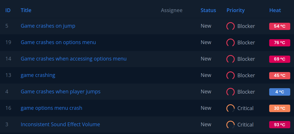Screen dimensions: 294x134
Task: Click the Critical priority icon for 'game options menu crash'
Action: tap(230, 108)
